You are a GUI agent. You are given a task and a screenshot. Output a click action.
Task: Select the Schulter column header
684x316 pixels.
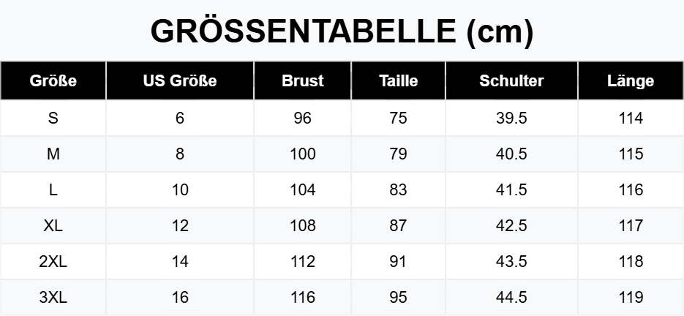[511, 80]
